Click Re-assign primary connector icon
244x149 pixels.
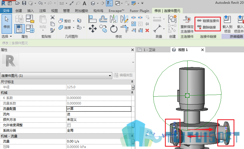point(187,24)
